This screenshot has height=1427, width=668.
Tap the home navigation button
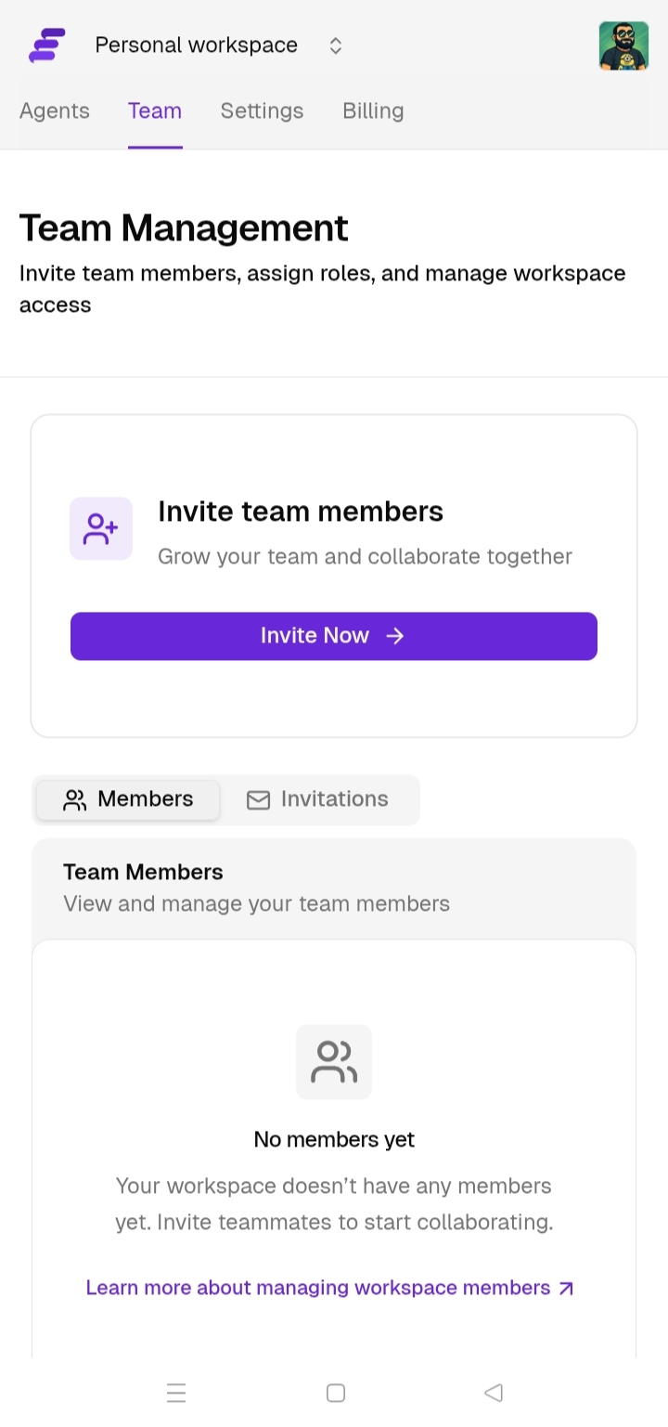coord(334,1393)
